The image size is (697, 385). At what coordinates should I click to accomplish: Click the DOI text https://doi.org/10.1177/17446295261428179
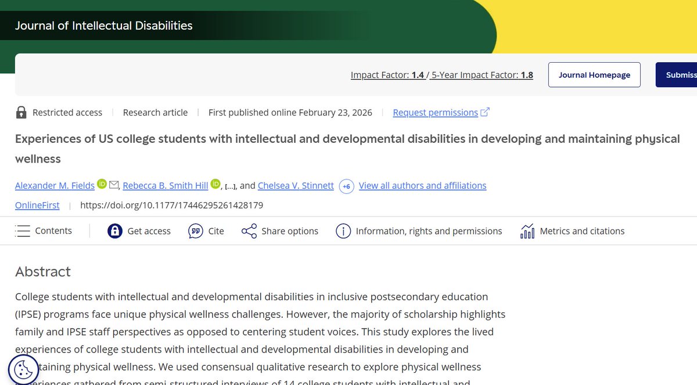[172, 205]
